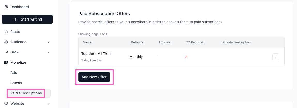This screenshot has height=108, width=297.
Task: Click the red X under CC Required
Action: point(186,57)
